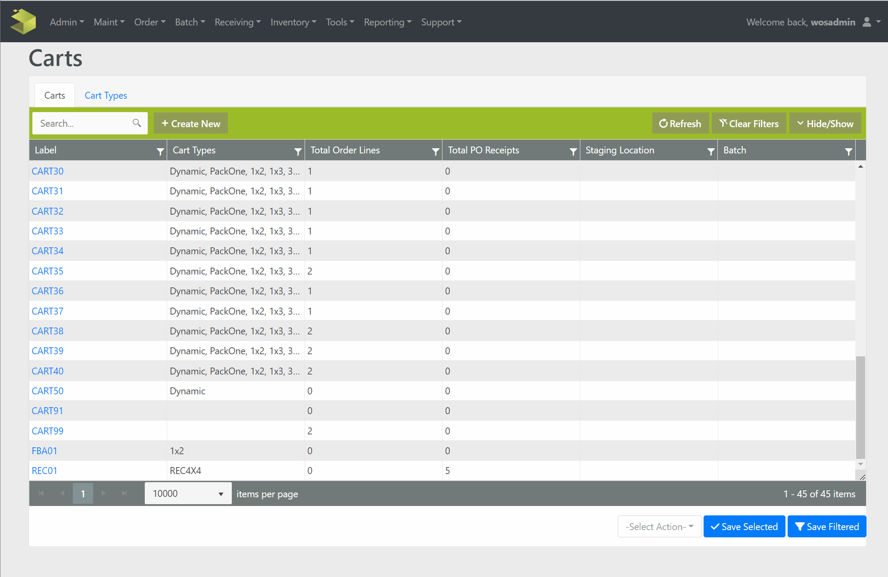The height and width of the screenshot is (577, 888).
Task: Click the Save Filtered button
Action: [826, 527]
